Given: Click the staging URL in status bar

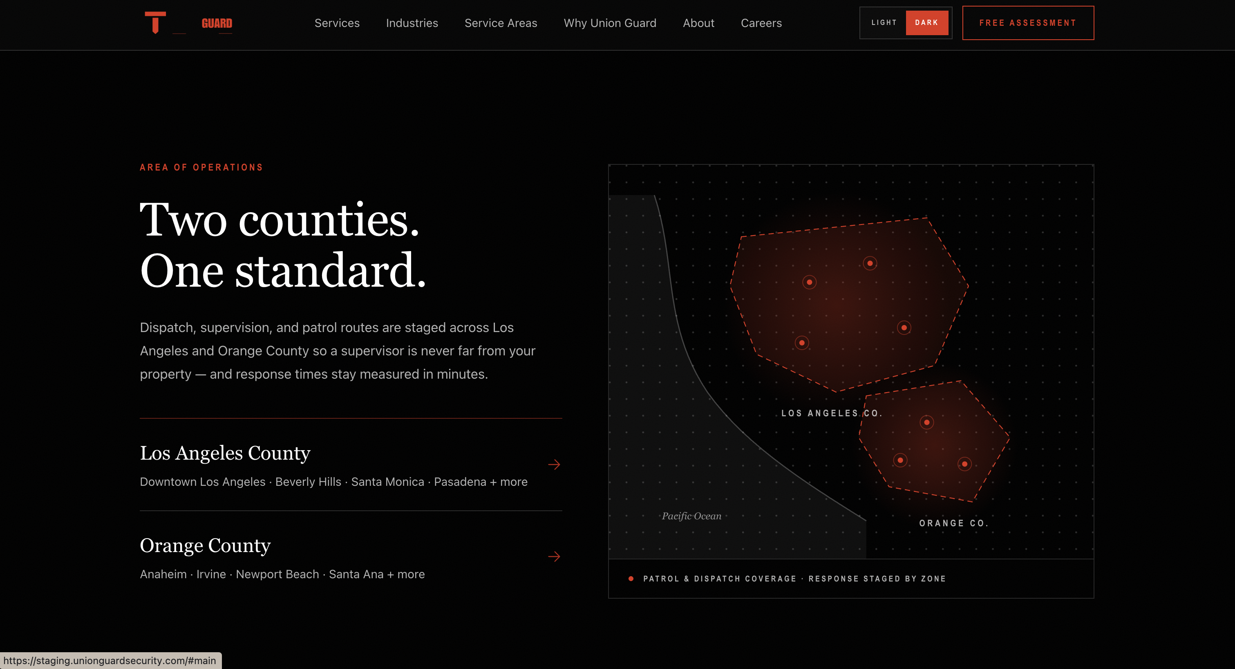Looking at the screenshot, I should [110, 660].
